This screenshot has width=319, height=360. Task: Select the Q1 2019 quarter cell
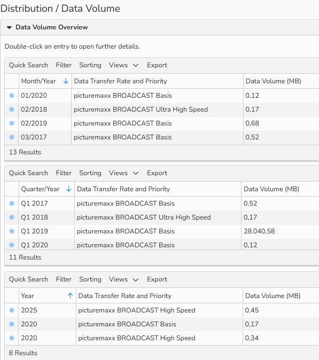click(34, 231)
